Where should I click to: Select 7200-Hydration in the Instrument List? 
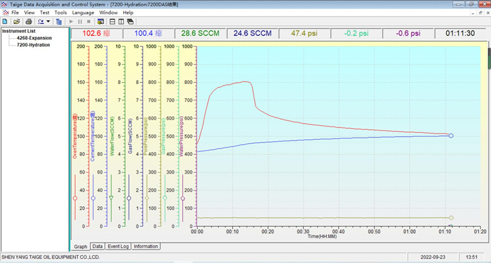click(34, 45)
